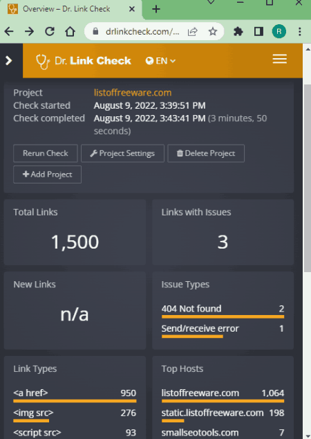Click the share page icon in the address bar

coord(193,31)
